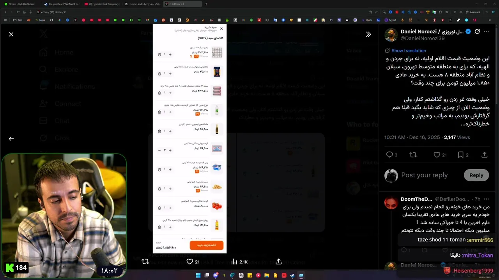
Task: Open the Windows Start menu
Action: coord(198,275)
